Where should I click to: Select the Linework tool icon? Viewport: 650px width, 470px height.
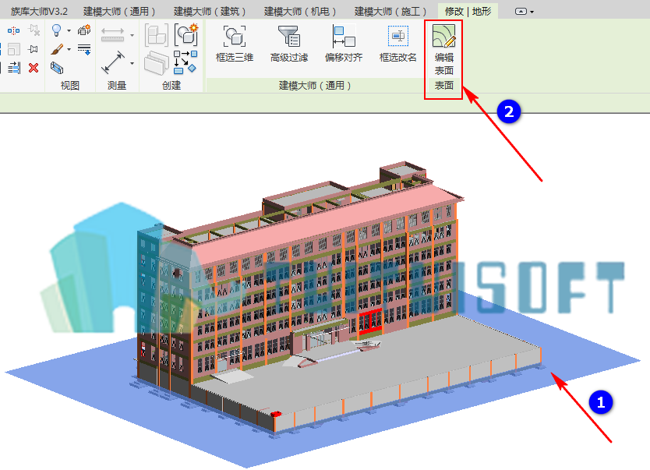[x=84, y=49]
